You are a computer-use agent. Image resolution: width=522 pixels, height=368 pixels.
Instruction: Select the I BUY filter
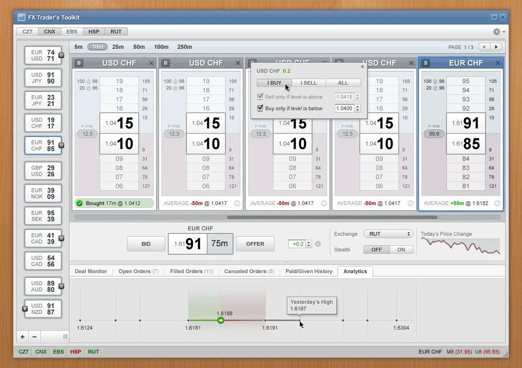274,83
